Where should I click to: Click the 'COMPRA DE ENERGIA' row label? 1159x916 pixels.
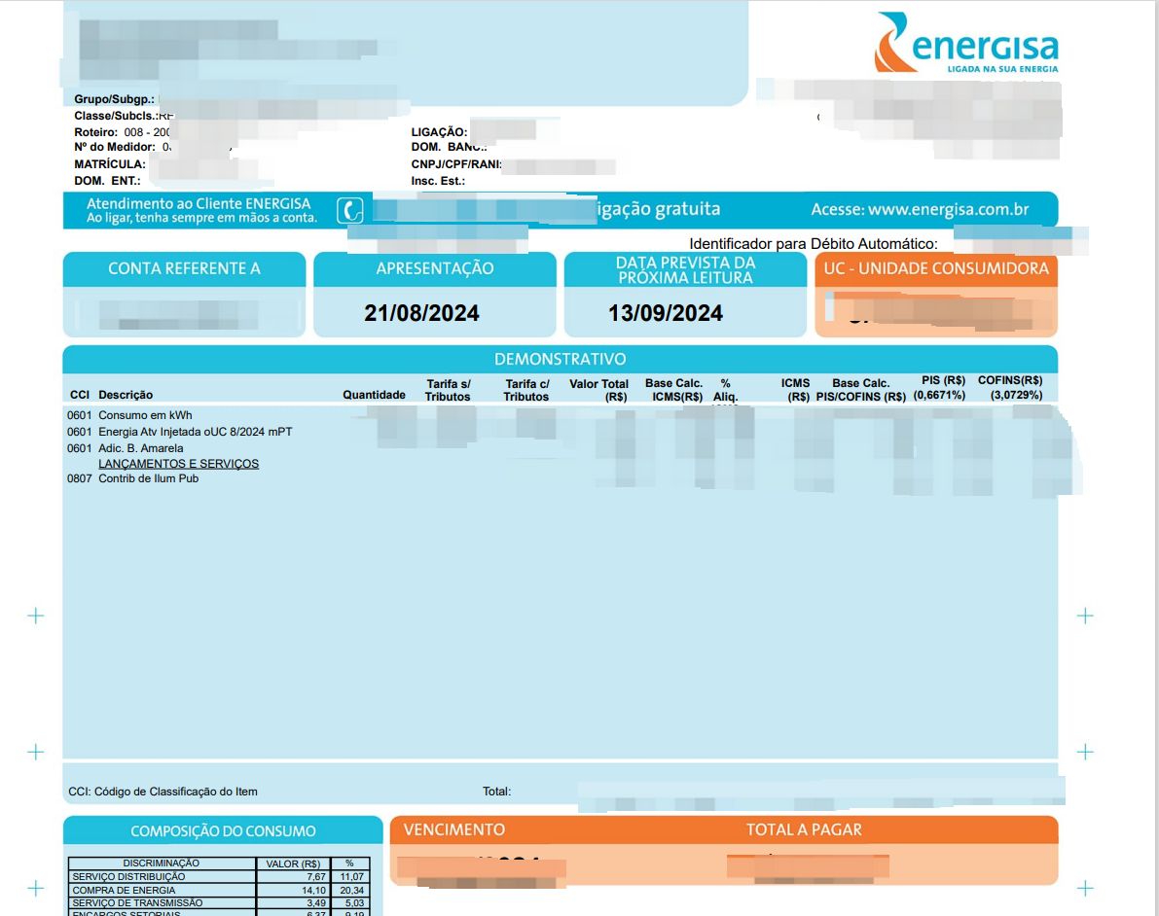(124, 890)
